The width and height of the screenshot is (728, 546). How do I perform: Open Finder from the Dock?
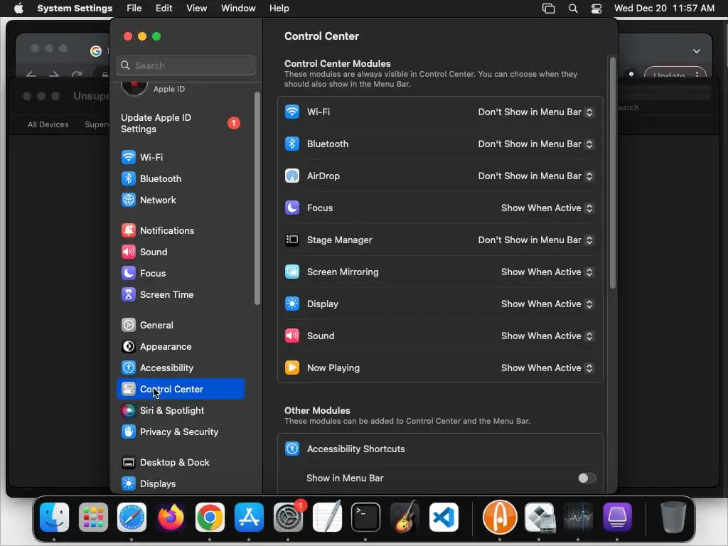pos(54,518)
